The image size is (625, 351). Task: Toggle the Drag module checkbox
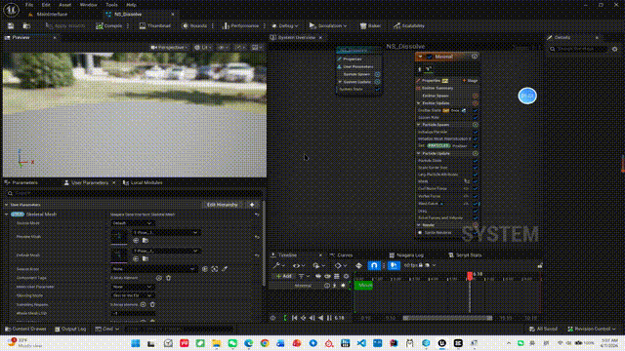coord(475,212)
